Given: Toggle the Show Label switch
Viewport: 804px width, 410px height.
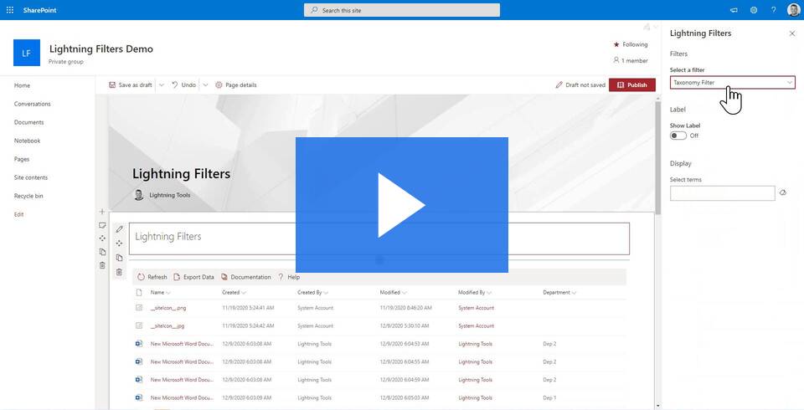Looking at the screenshot, I should (678, 136).
